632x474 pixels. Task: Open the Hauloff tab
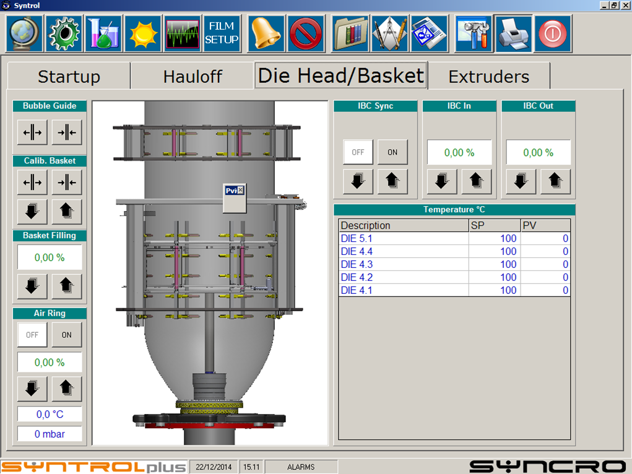click(193, 77)
